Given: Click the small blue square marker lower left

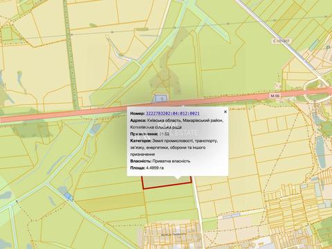Looking at the screenshot, I should coord(68,196).
